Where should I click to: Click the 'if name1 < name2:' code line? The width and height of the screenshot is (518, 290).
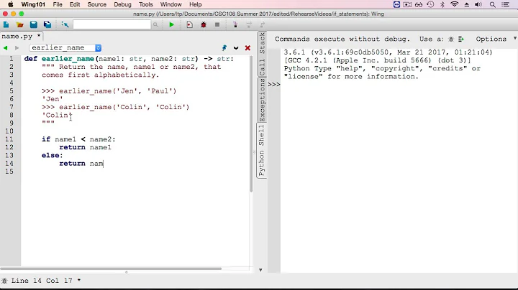click(78, 139)
